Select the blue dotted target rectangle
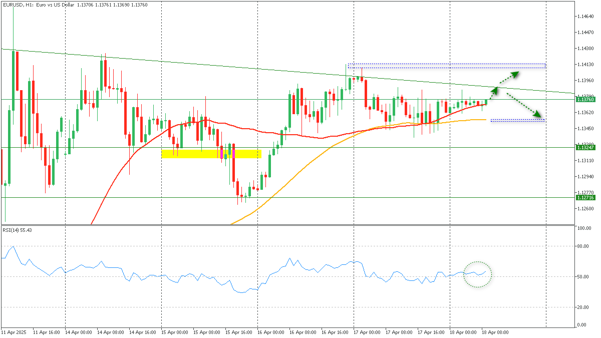 point(517,120)
